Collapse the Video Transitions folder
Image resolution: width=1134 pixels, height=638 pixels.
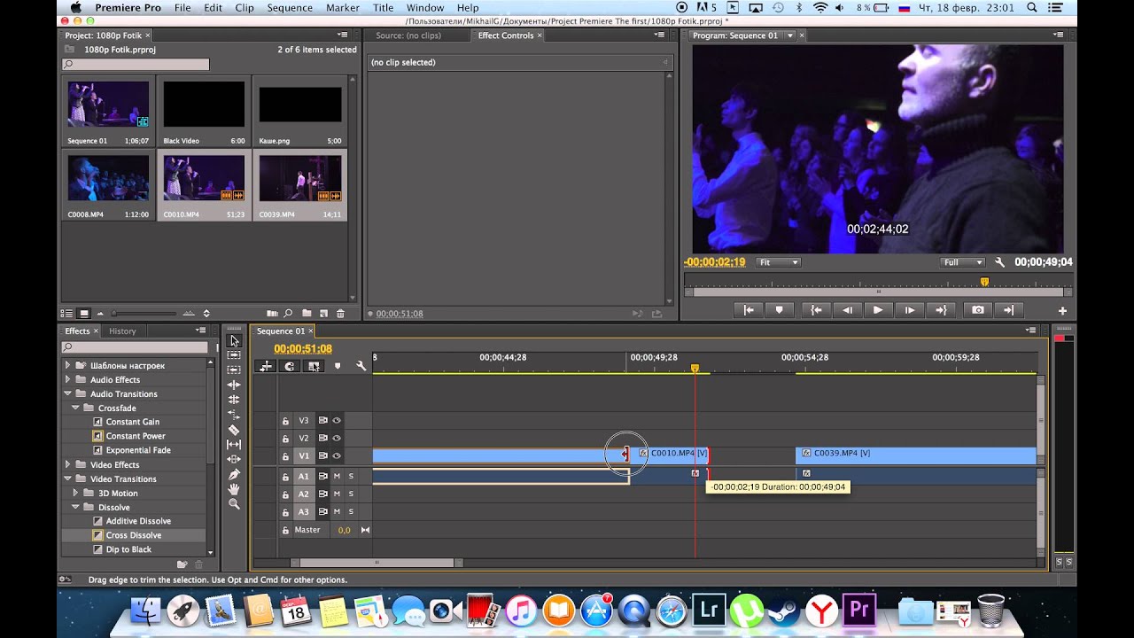pos(67,478)
